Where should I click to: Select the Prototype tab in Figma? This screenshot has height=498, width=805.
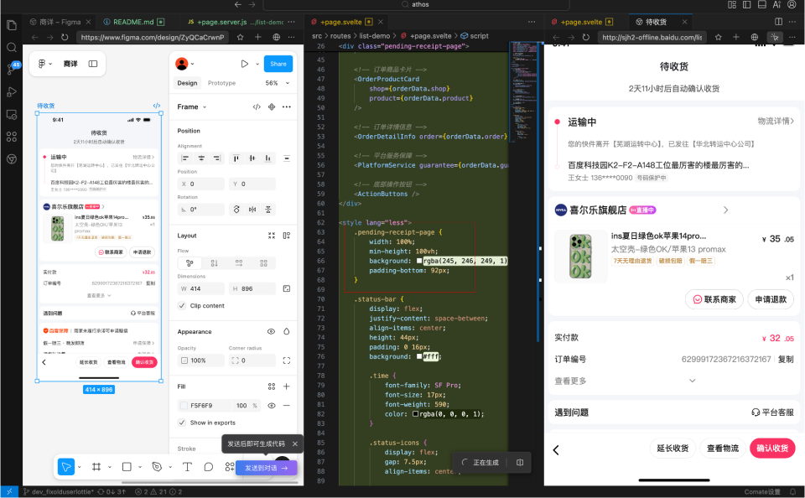pyautogui.click(x=221, y=83)
